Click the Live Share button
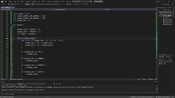This screenshot has height=98, width=175. (166, 4)
